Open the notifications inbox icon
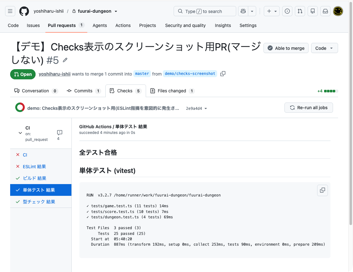Viewport: 353px width, 272px height. [325, 11]
